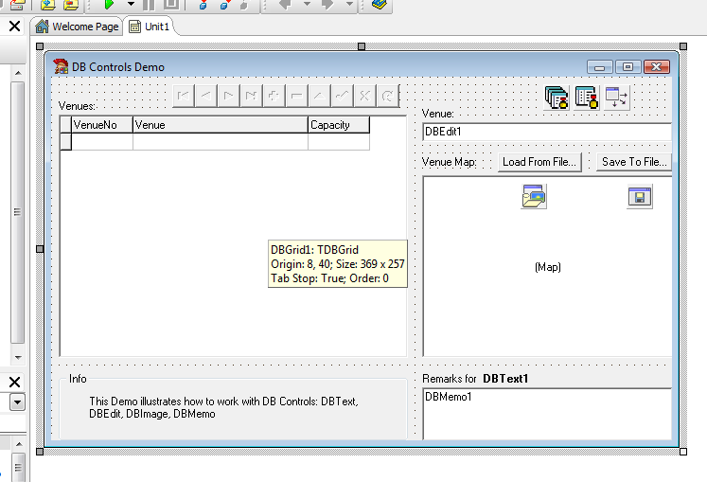Viewport: 707px width, 482px height.
Task: Click inside the DBMemo1 remarks box
Action: [546, 414]
